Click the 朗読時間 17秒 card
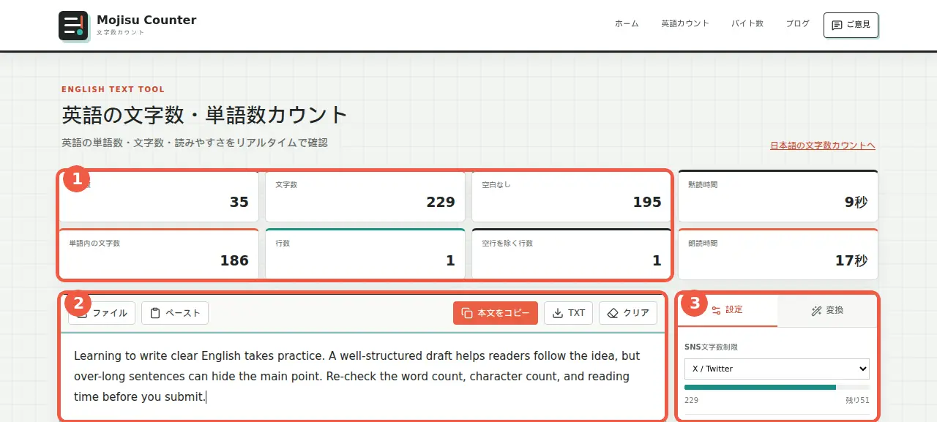937x422 pixels. click(778, 255)
